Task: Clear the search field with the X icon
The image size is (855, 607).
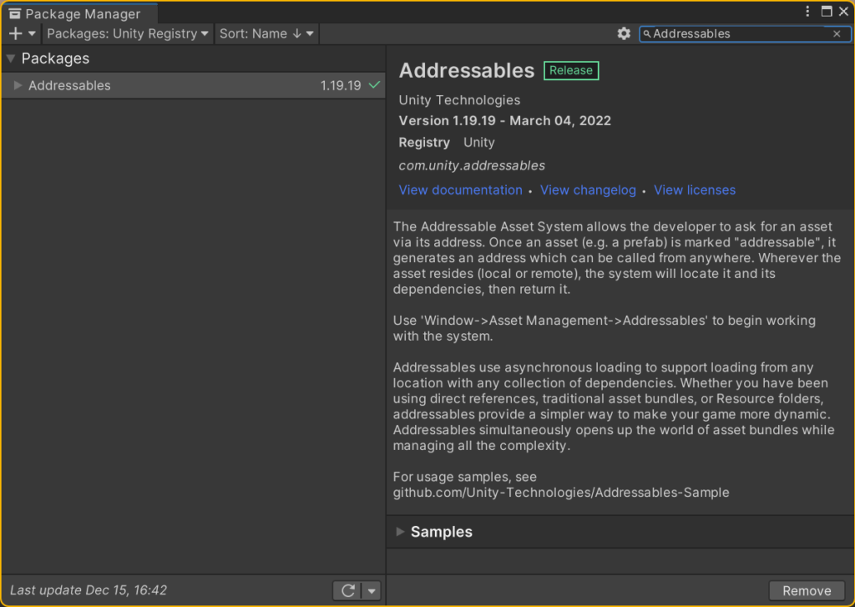Action: (x=837, y=33)
